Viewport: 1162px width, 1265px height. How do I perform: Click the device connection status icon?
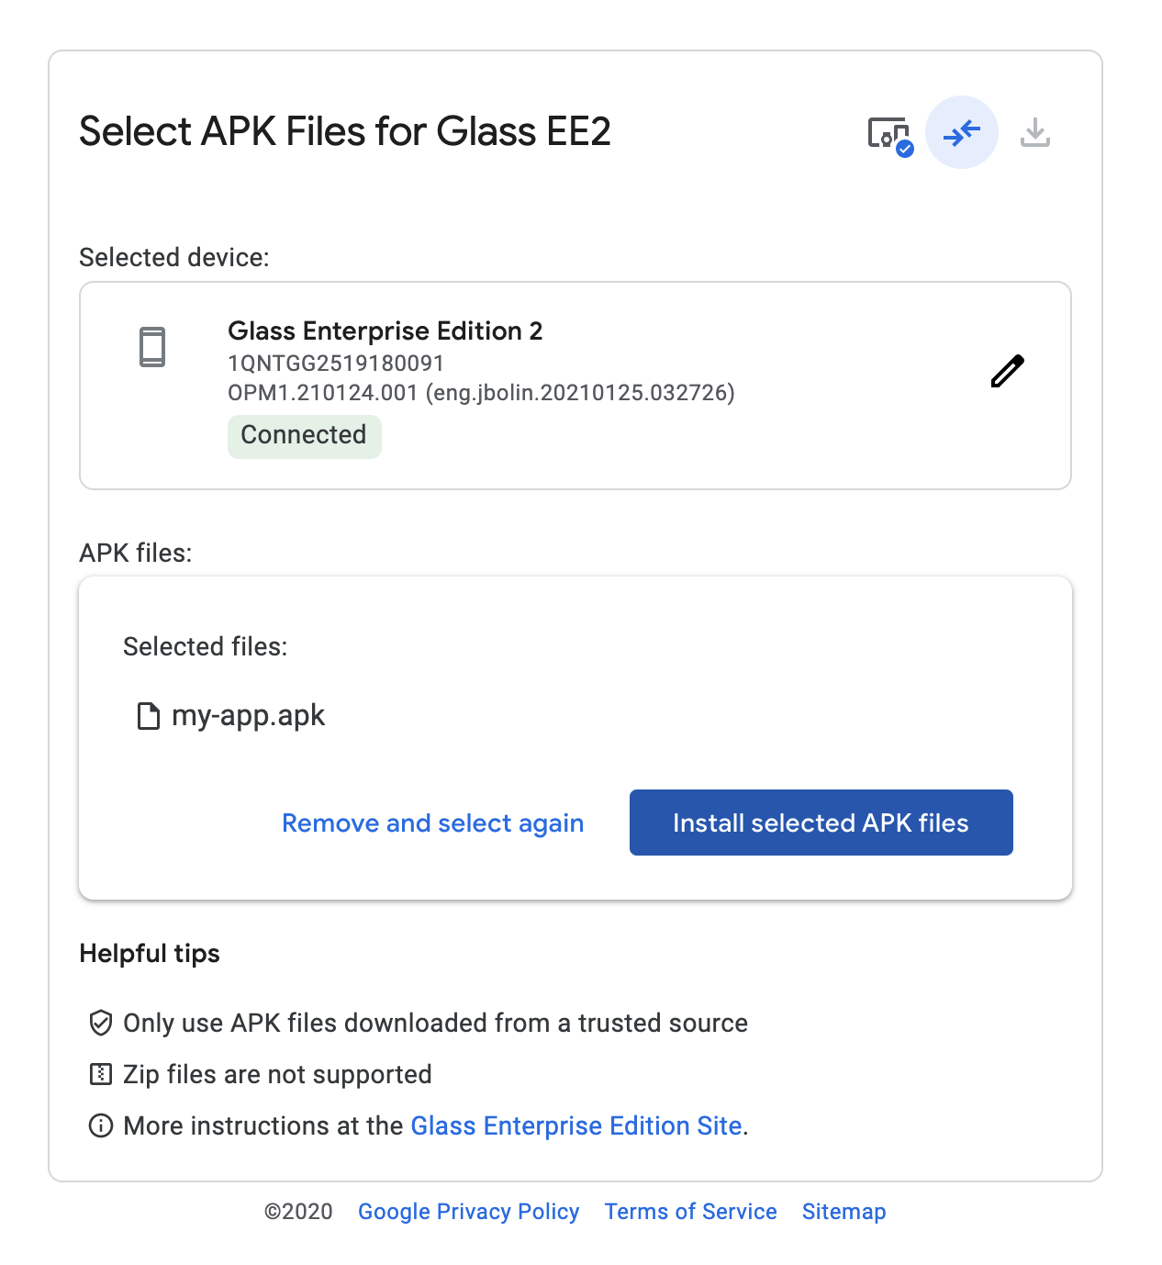click(889, 134)
